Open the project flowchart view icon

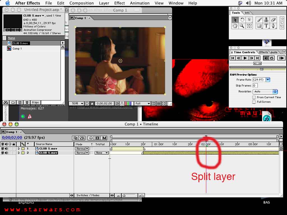(63, 47)
